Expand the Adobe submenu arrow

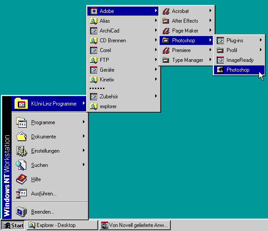pos(156,11)
